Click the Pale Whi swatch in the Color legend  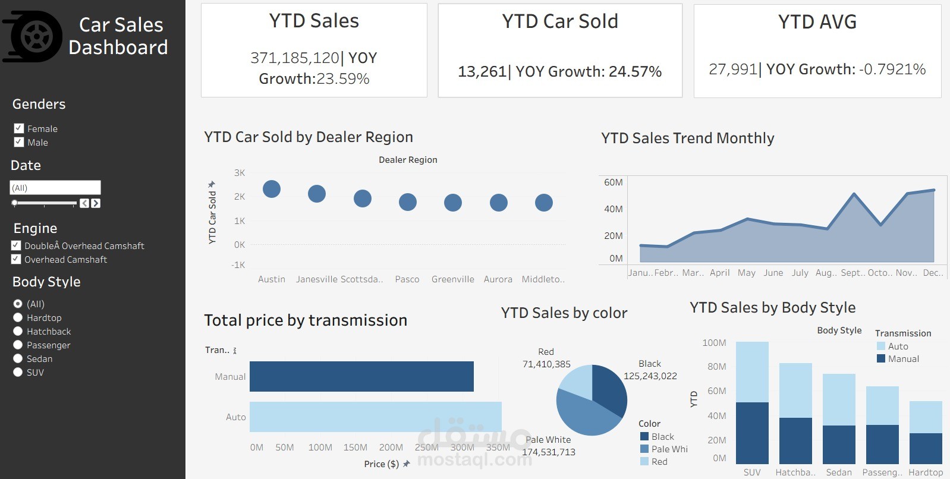pyautogui.click(x=644, y=449)
